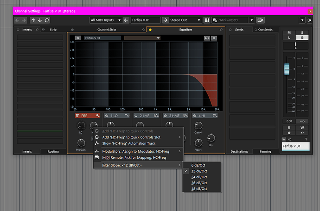Enable the 3 HMF band power button
Viewport: 320px width, 211px height.
click(165, 116)
